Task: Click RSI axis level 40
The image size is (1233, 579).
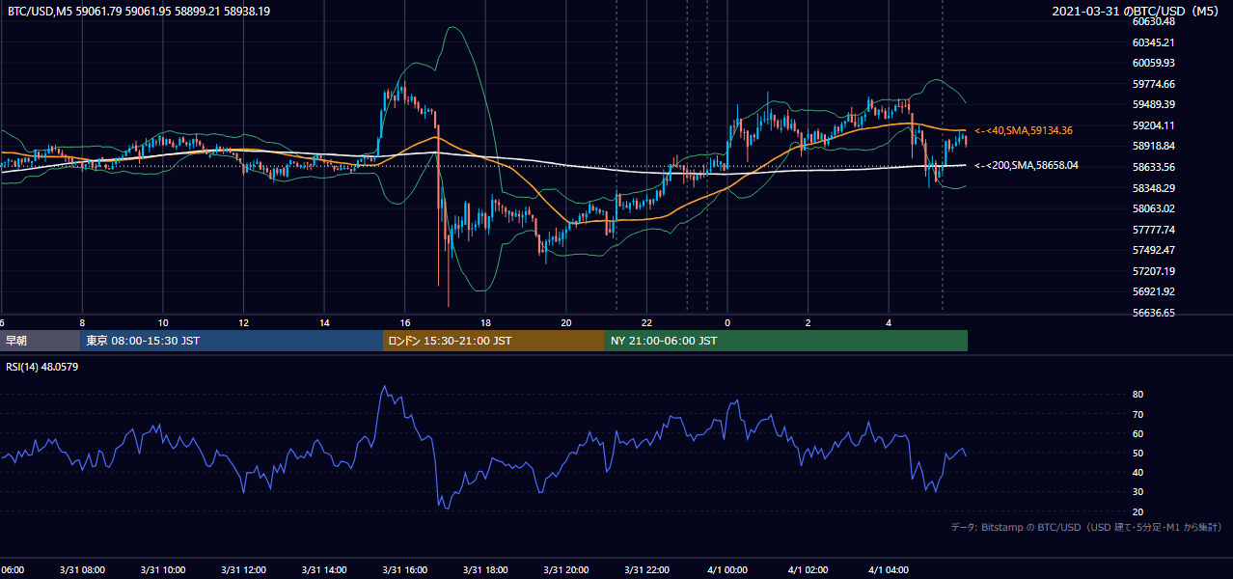Action: 1137,472
